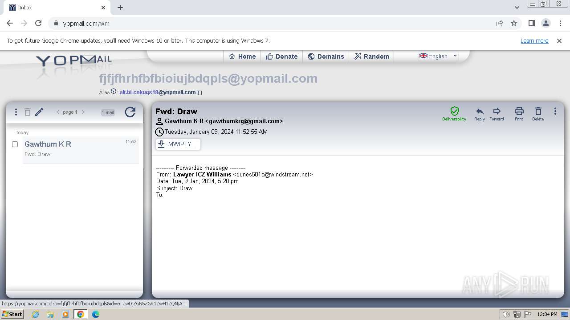Open the Home menu item
Image resolution: width=570 pixels, height=320 pixels.
(x=242, y=56)
